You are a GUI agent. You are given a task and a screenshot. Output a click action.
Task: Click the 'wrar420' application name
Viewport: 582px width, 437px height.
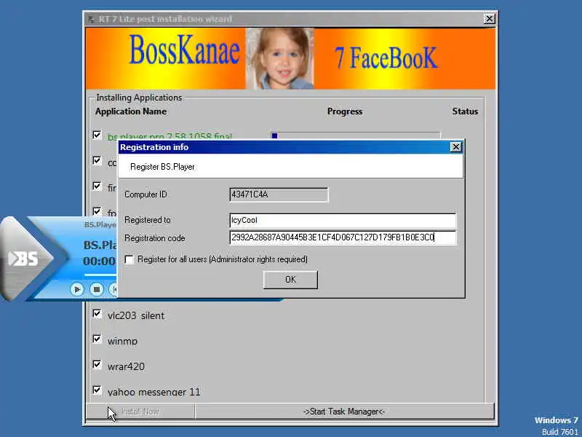pyautogui.click(x=126, y=366)
